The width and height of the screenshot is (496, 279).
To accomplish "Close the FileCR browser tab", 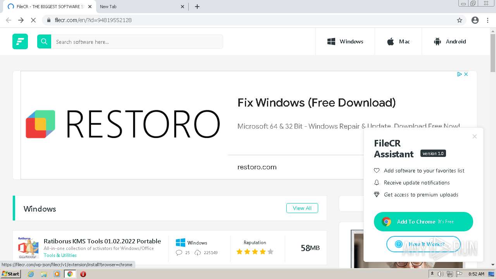I will tap(90, 7).
